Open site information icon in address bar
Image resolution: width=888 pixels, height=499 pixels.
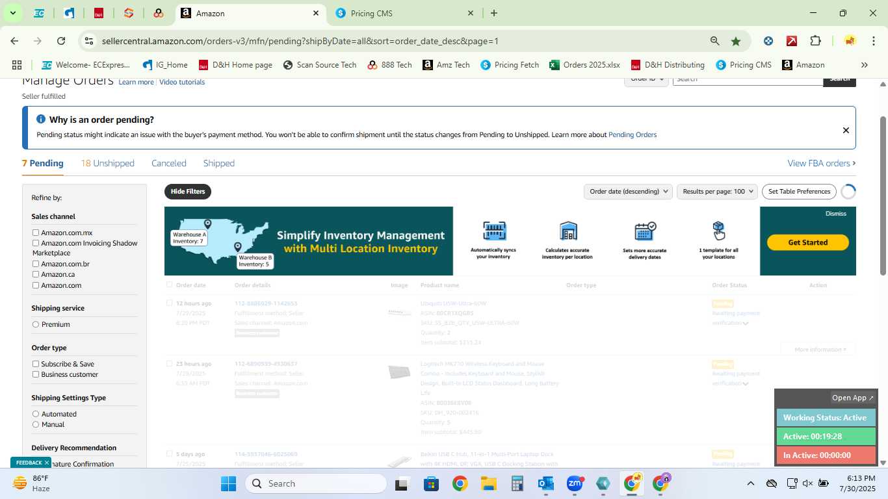click(x=89, y=41)
